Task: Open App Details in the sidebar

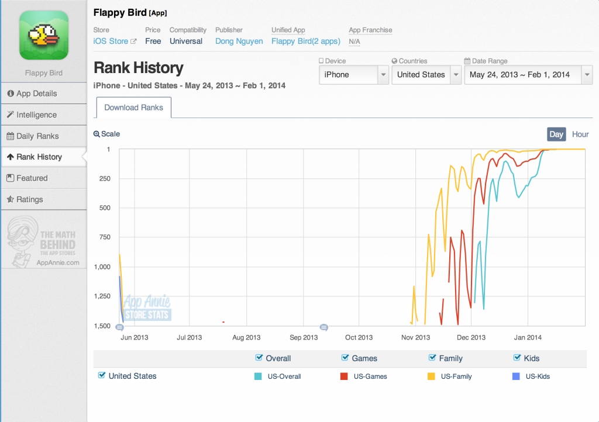Action: [44, 94]
